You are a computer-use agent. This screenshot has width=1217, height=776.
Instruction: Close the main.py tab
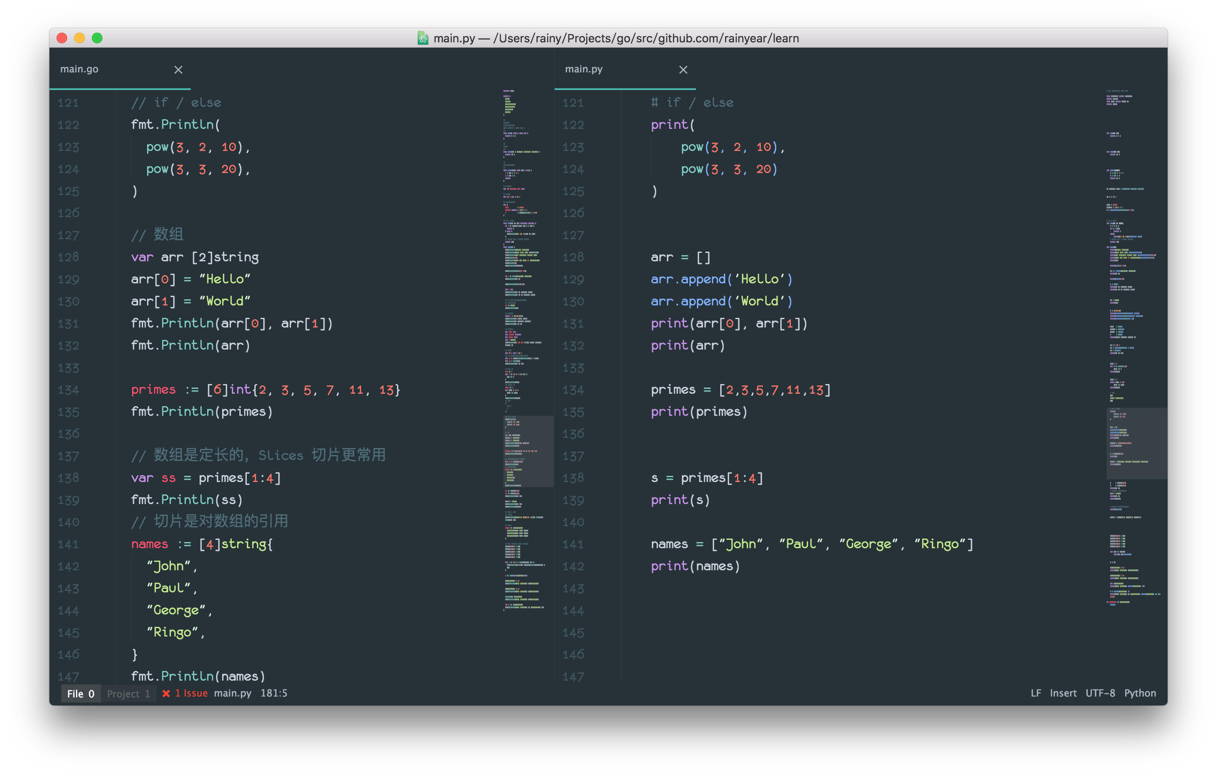point(683,70)
